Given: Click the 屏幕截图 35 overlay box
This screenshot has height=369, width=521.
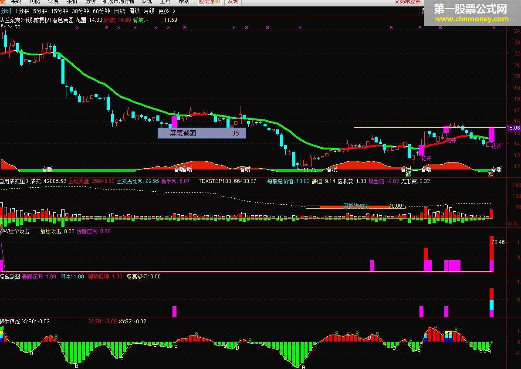Looking at the screenshot, I should point(202,133).
